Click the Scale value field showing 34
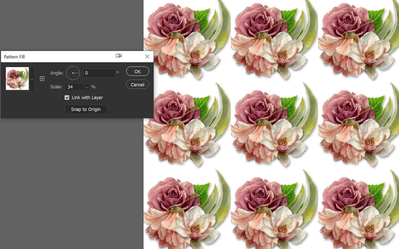Image resolution: width=399 pixels, height=249 pixels. (x=75, y=87)
